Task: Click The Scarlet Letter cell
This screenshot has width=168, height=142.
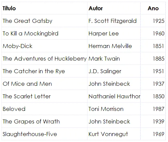Action: (x=45, y=96)
